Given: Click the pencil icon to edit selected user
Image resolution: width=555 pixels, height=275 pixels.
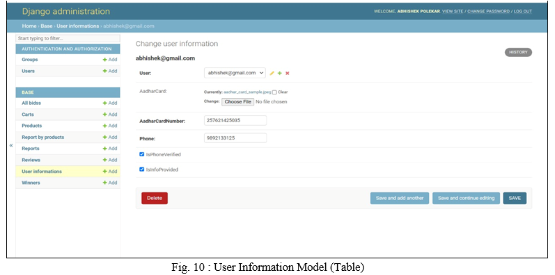Looking at the screenshot, I should 272,73.
